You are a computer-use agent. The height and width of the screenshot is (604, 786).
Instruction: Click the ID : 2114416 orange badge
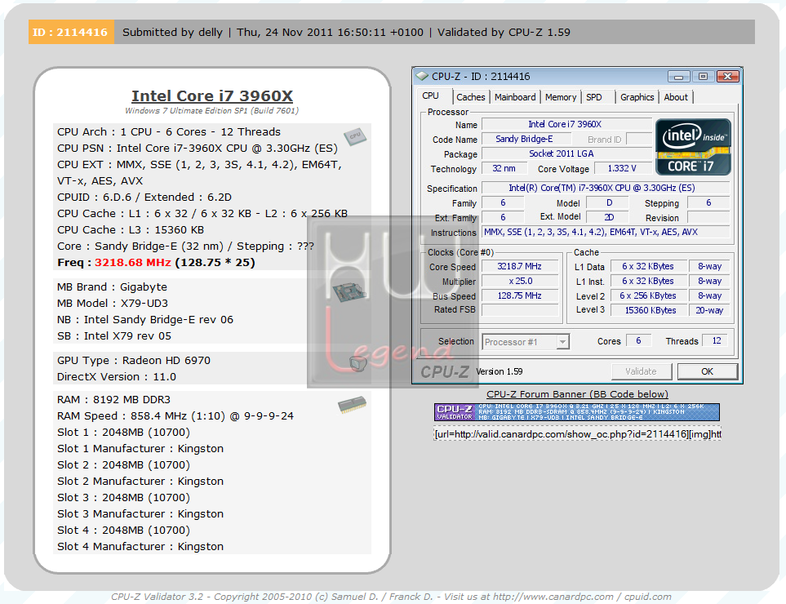point(71,32)
